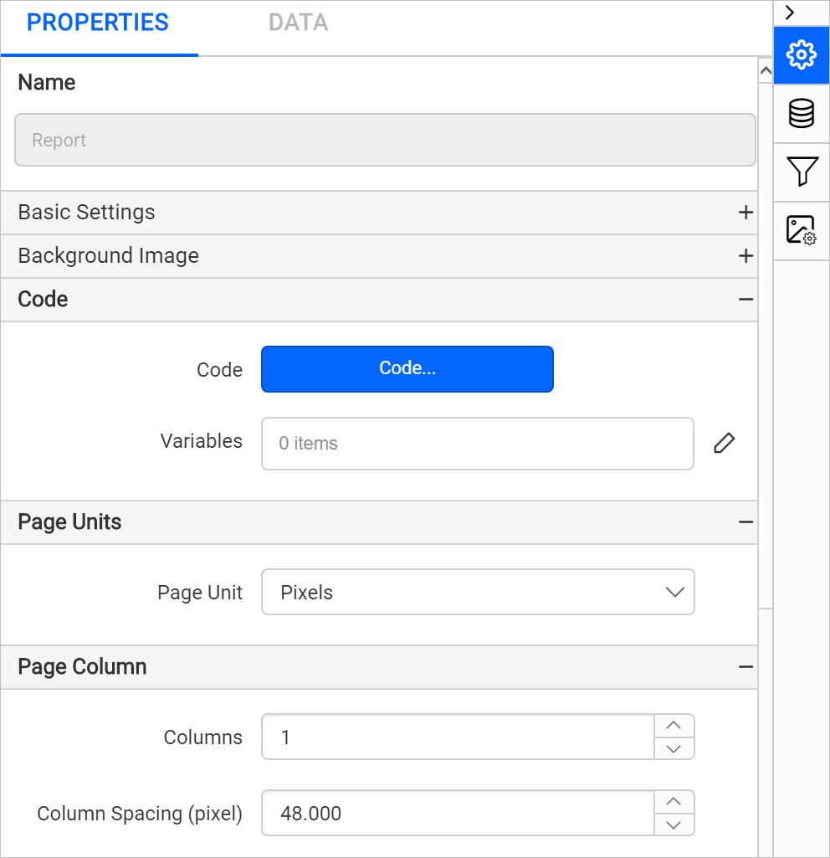Edit Variables with the pencil icon
830x858 pixels.
[x=724, y=443]
